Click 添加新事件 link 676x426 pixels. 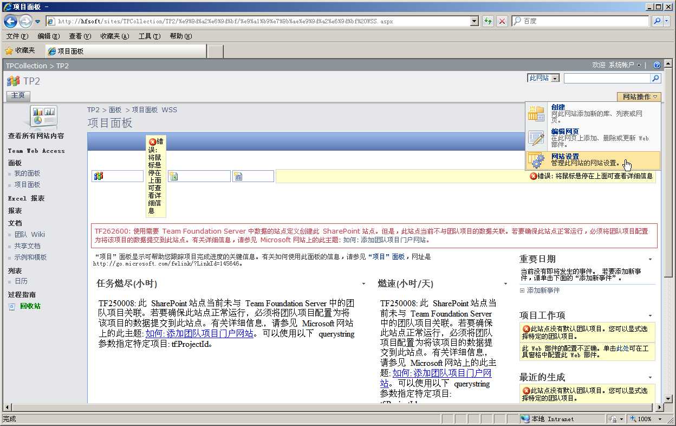tap(543, 291)
